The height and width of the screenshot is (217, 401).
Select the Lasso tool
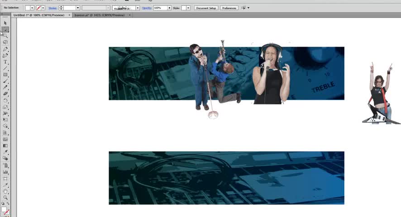coord(5,42)
